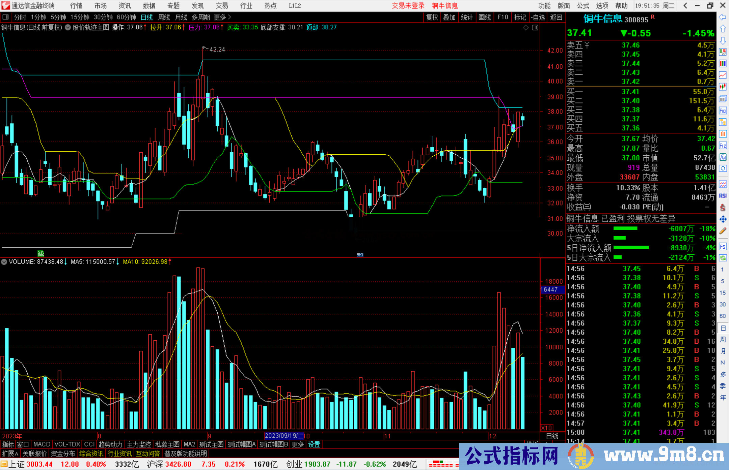Screen dimensions: 729x470
Task: Open the 行情 menu
Action: (x=76, y=6)
